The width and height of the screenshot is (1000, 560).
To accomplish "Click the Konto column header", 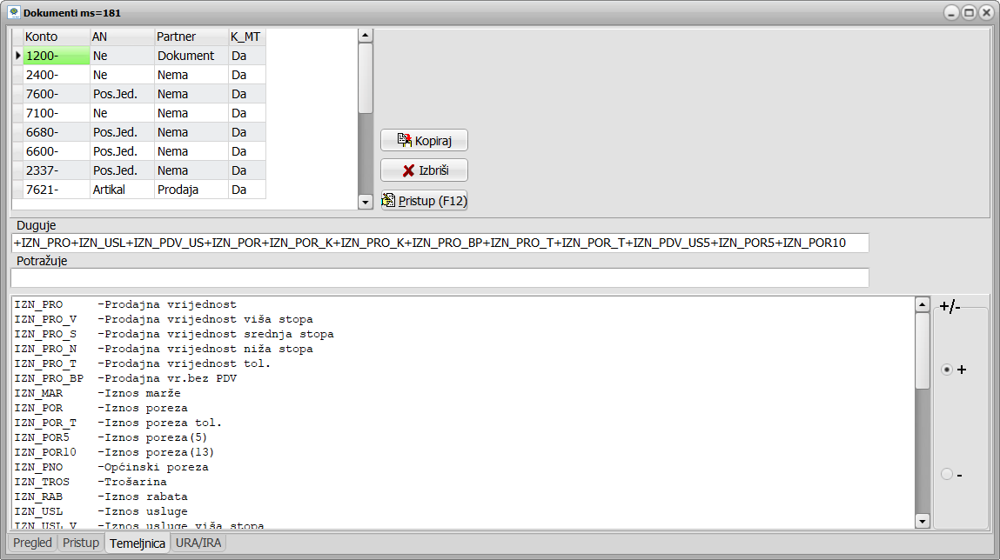I will (56, 37).
